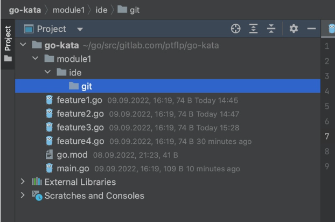Select feature3.go in the project tree
Image resolution: width=335 pixels, height=222 pixels.
click(80, 127)
